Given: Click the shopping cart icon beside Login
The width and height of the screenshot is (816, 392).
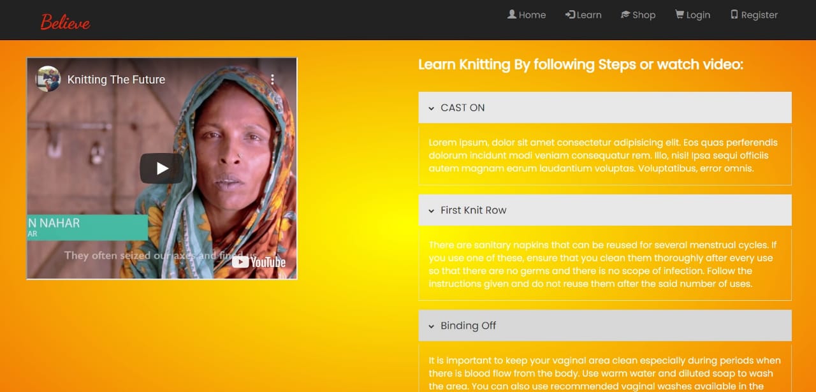Looking at the screenshot, I should [x=680, y=14].
